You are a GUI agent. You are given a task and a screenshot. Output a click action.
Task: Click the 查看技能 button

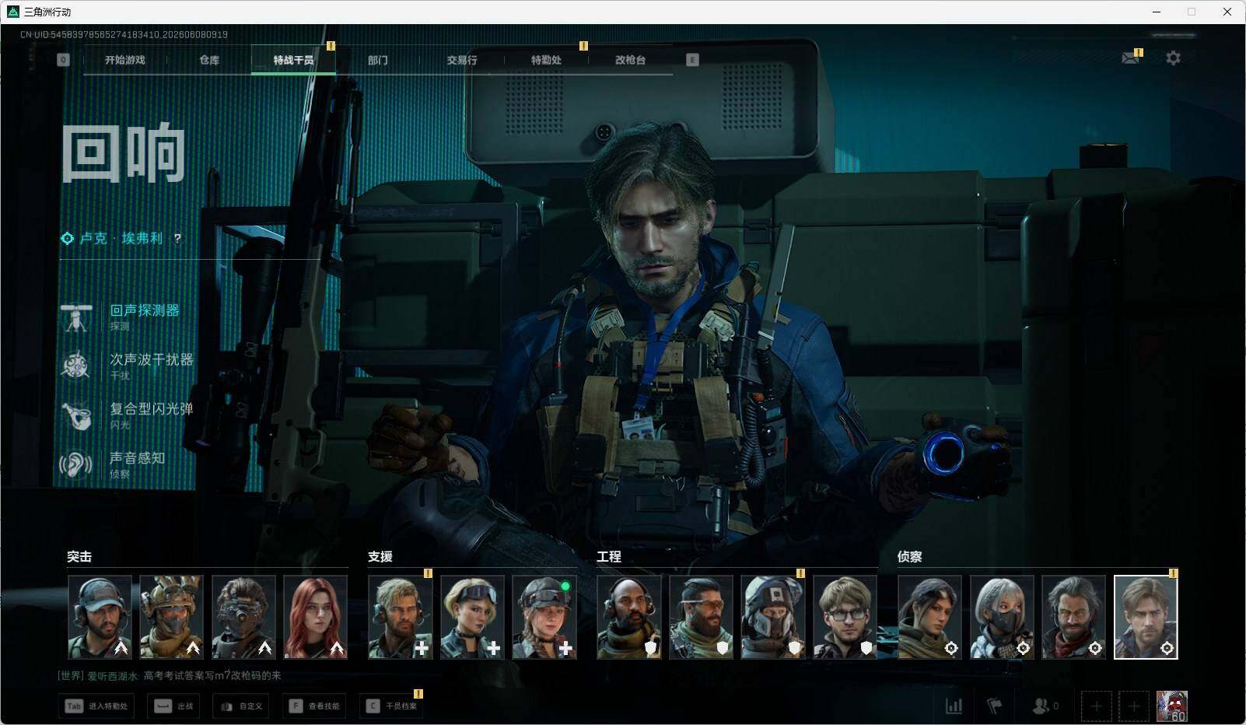pyautogui.click(x=314, y=706)
